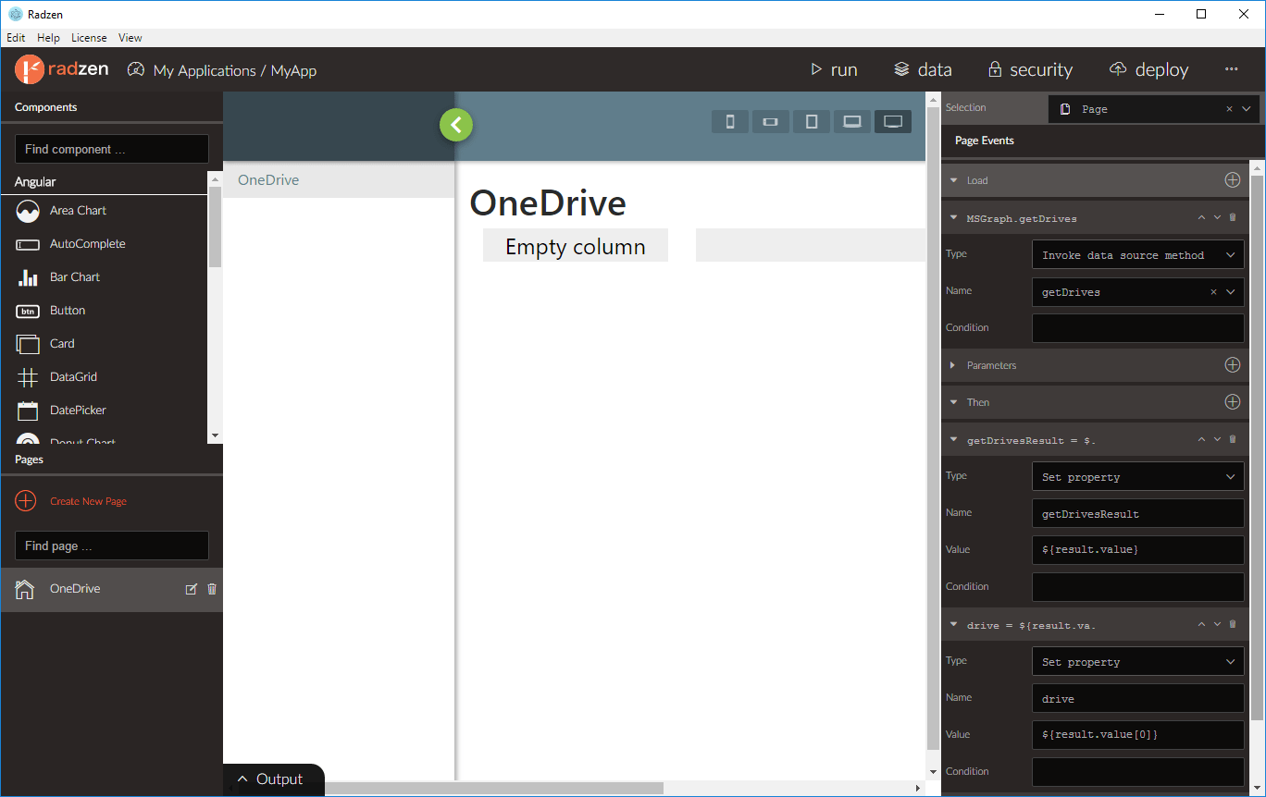Click the Empty column placeholder

(x=576, y=246)
